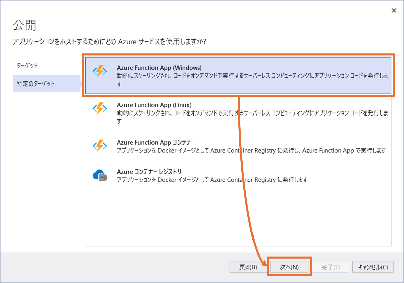404x283 pixels.
Task: Click the レジストリ option description text
Action: tap(212, 180)
